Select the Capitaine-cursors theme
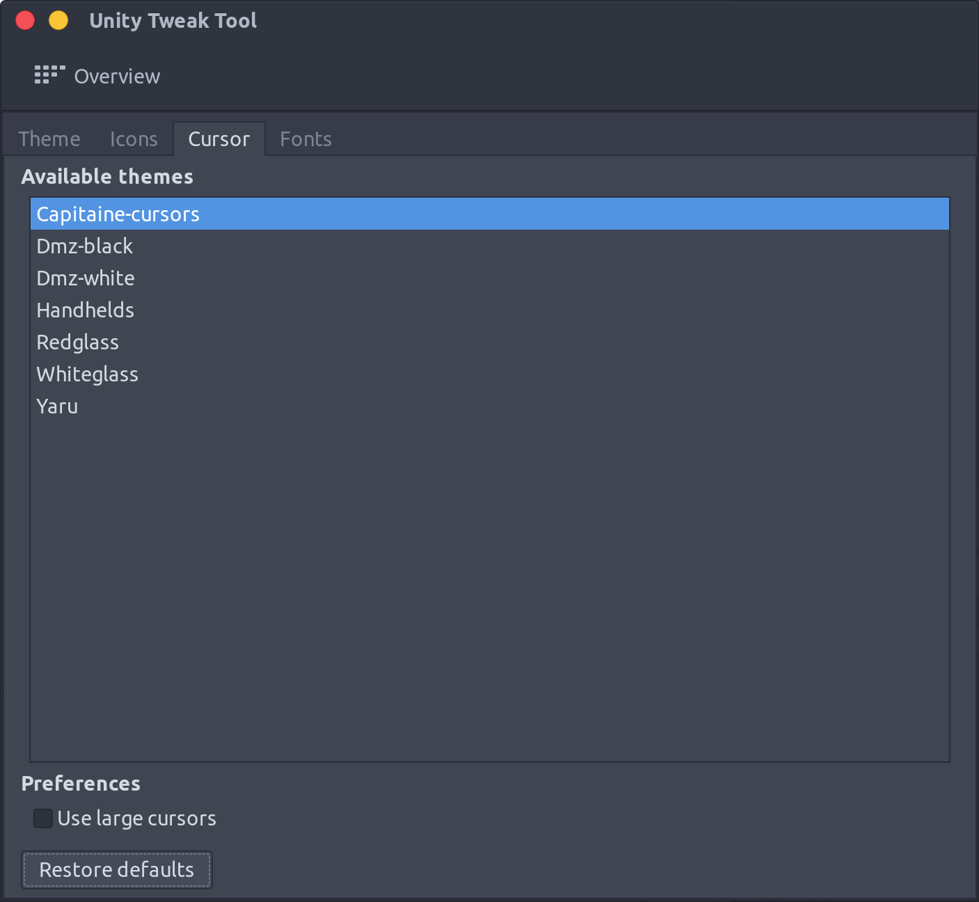The width and height of the screenshot is (979, 902). click(x=490, y=214)
